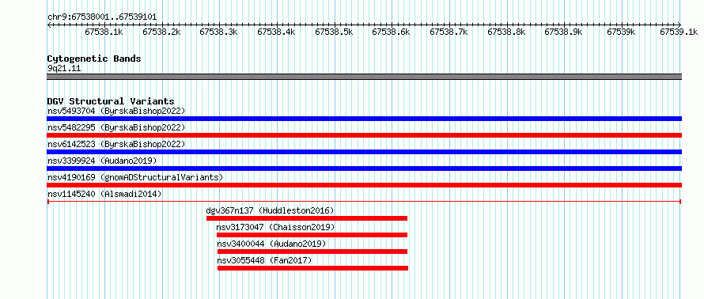Click the nsv6142523 (ByrskaBishop2022) label
This screenshot has height=299, width=704.
[x=116, y=144]
